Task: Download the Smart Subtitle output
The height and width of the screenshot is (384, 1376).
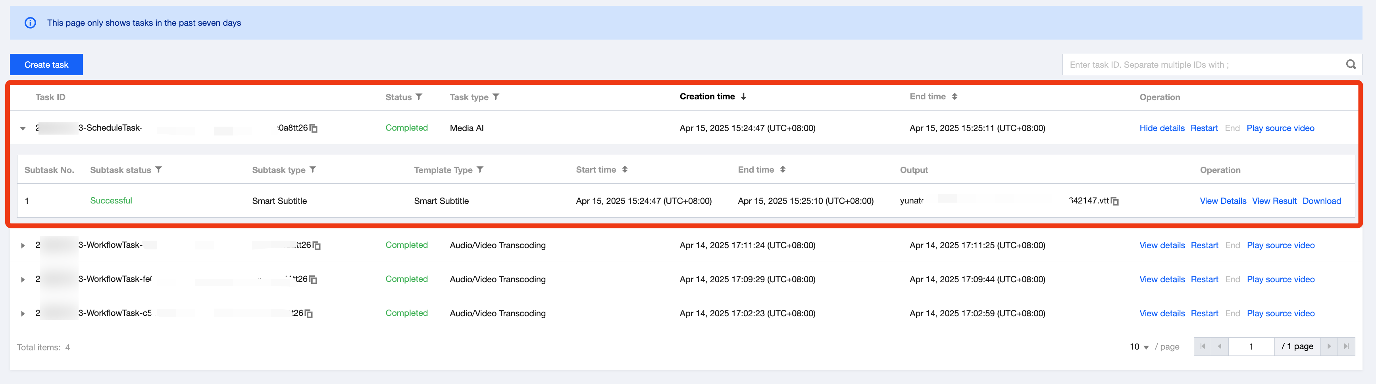Action: (x=1321, y=201)
